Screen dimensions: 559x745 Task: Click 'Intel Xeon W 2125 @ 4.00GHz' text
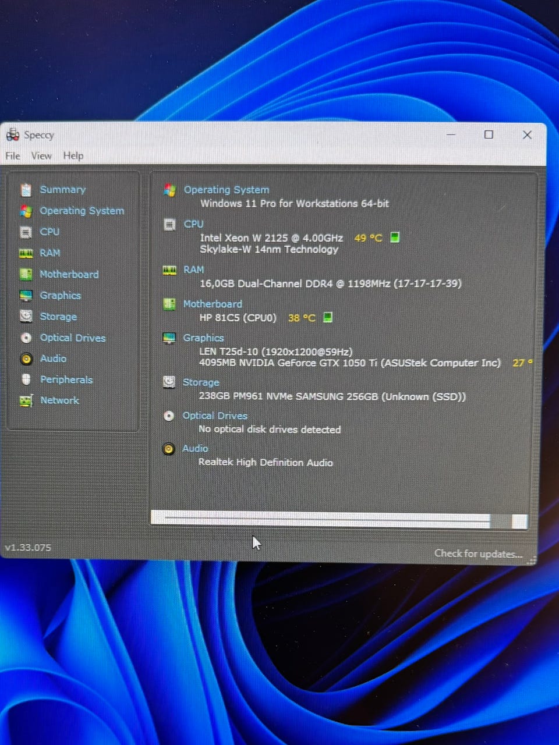click(271, 237)
